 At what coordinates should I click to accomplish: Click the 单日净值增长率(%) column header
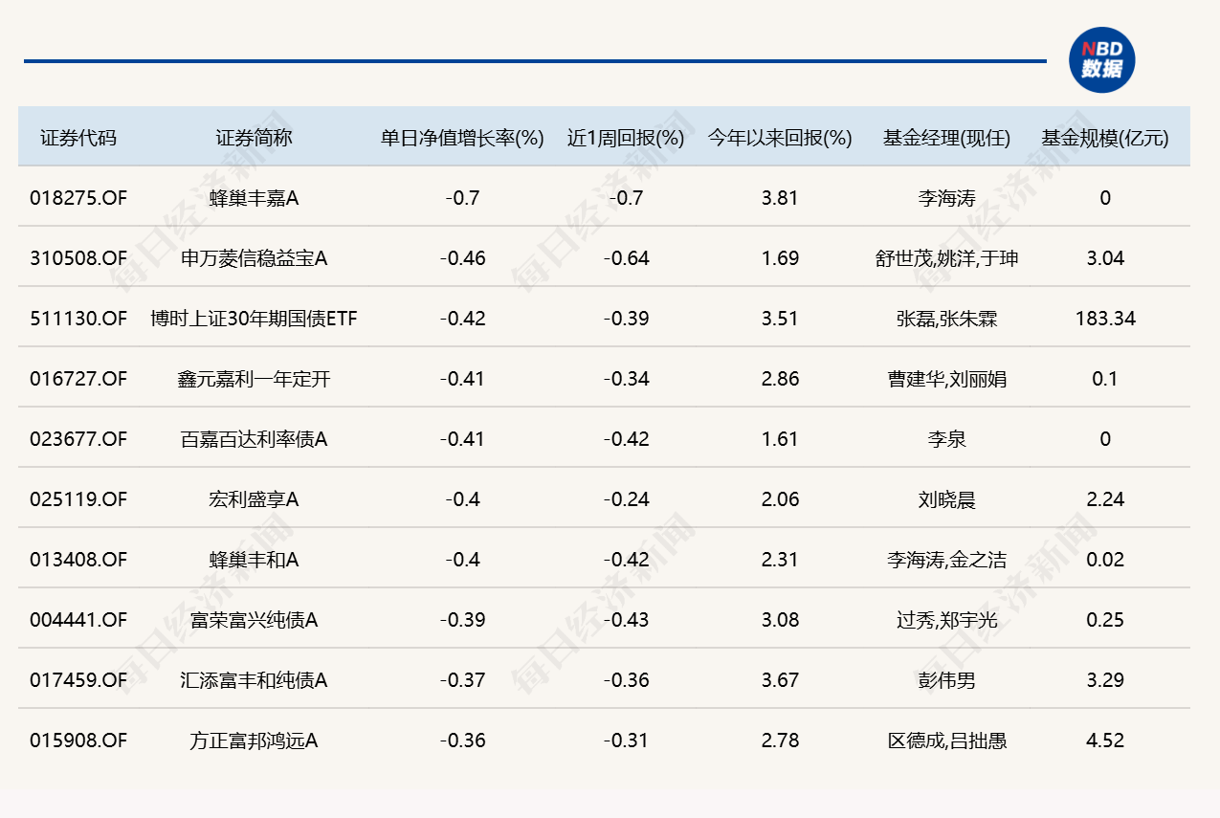point(462,138)
